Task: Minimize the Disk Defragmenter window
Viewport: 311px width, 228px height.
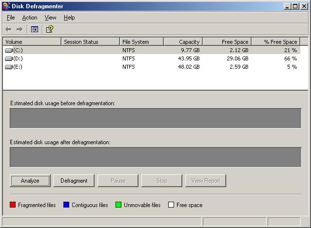Action: (287, 6)
